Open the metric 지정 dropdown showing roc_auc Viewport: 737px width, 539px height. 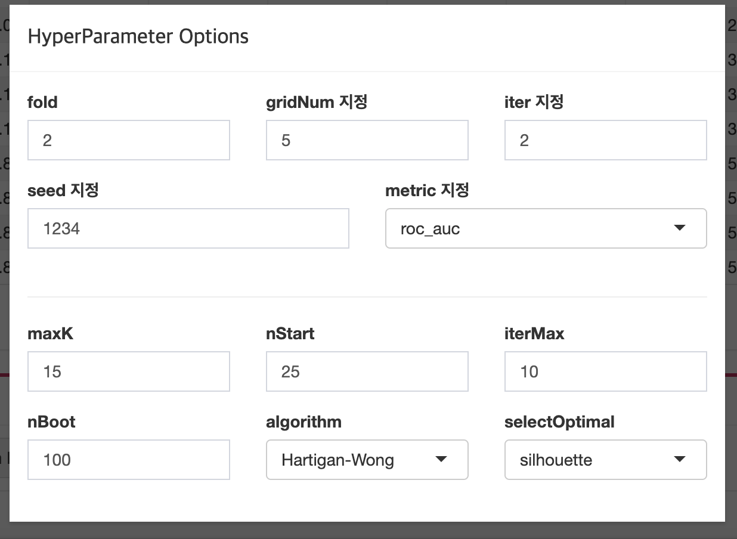point(546,228)
